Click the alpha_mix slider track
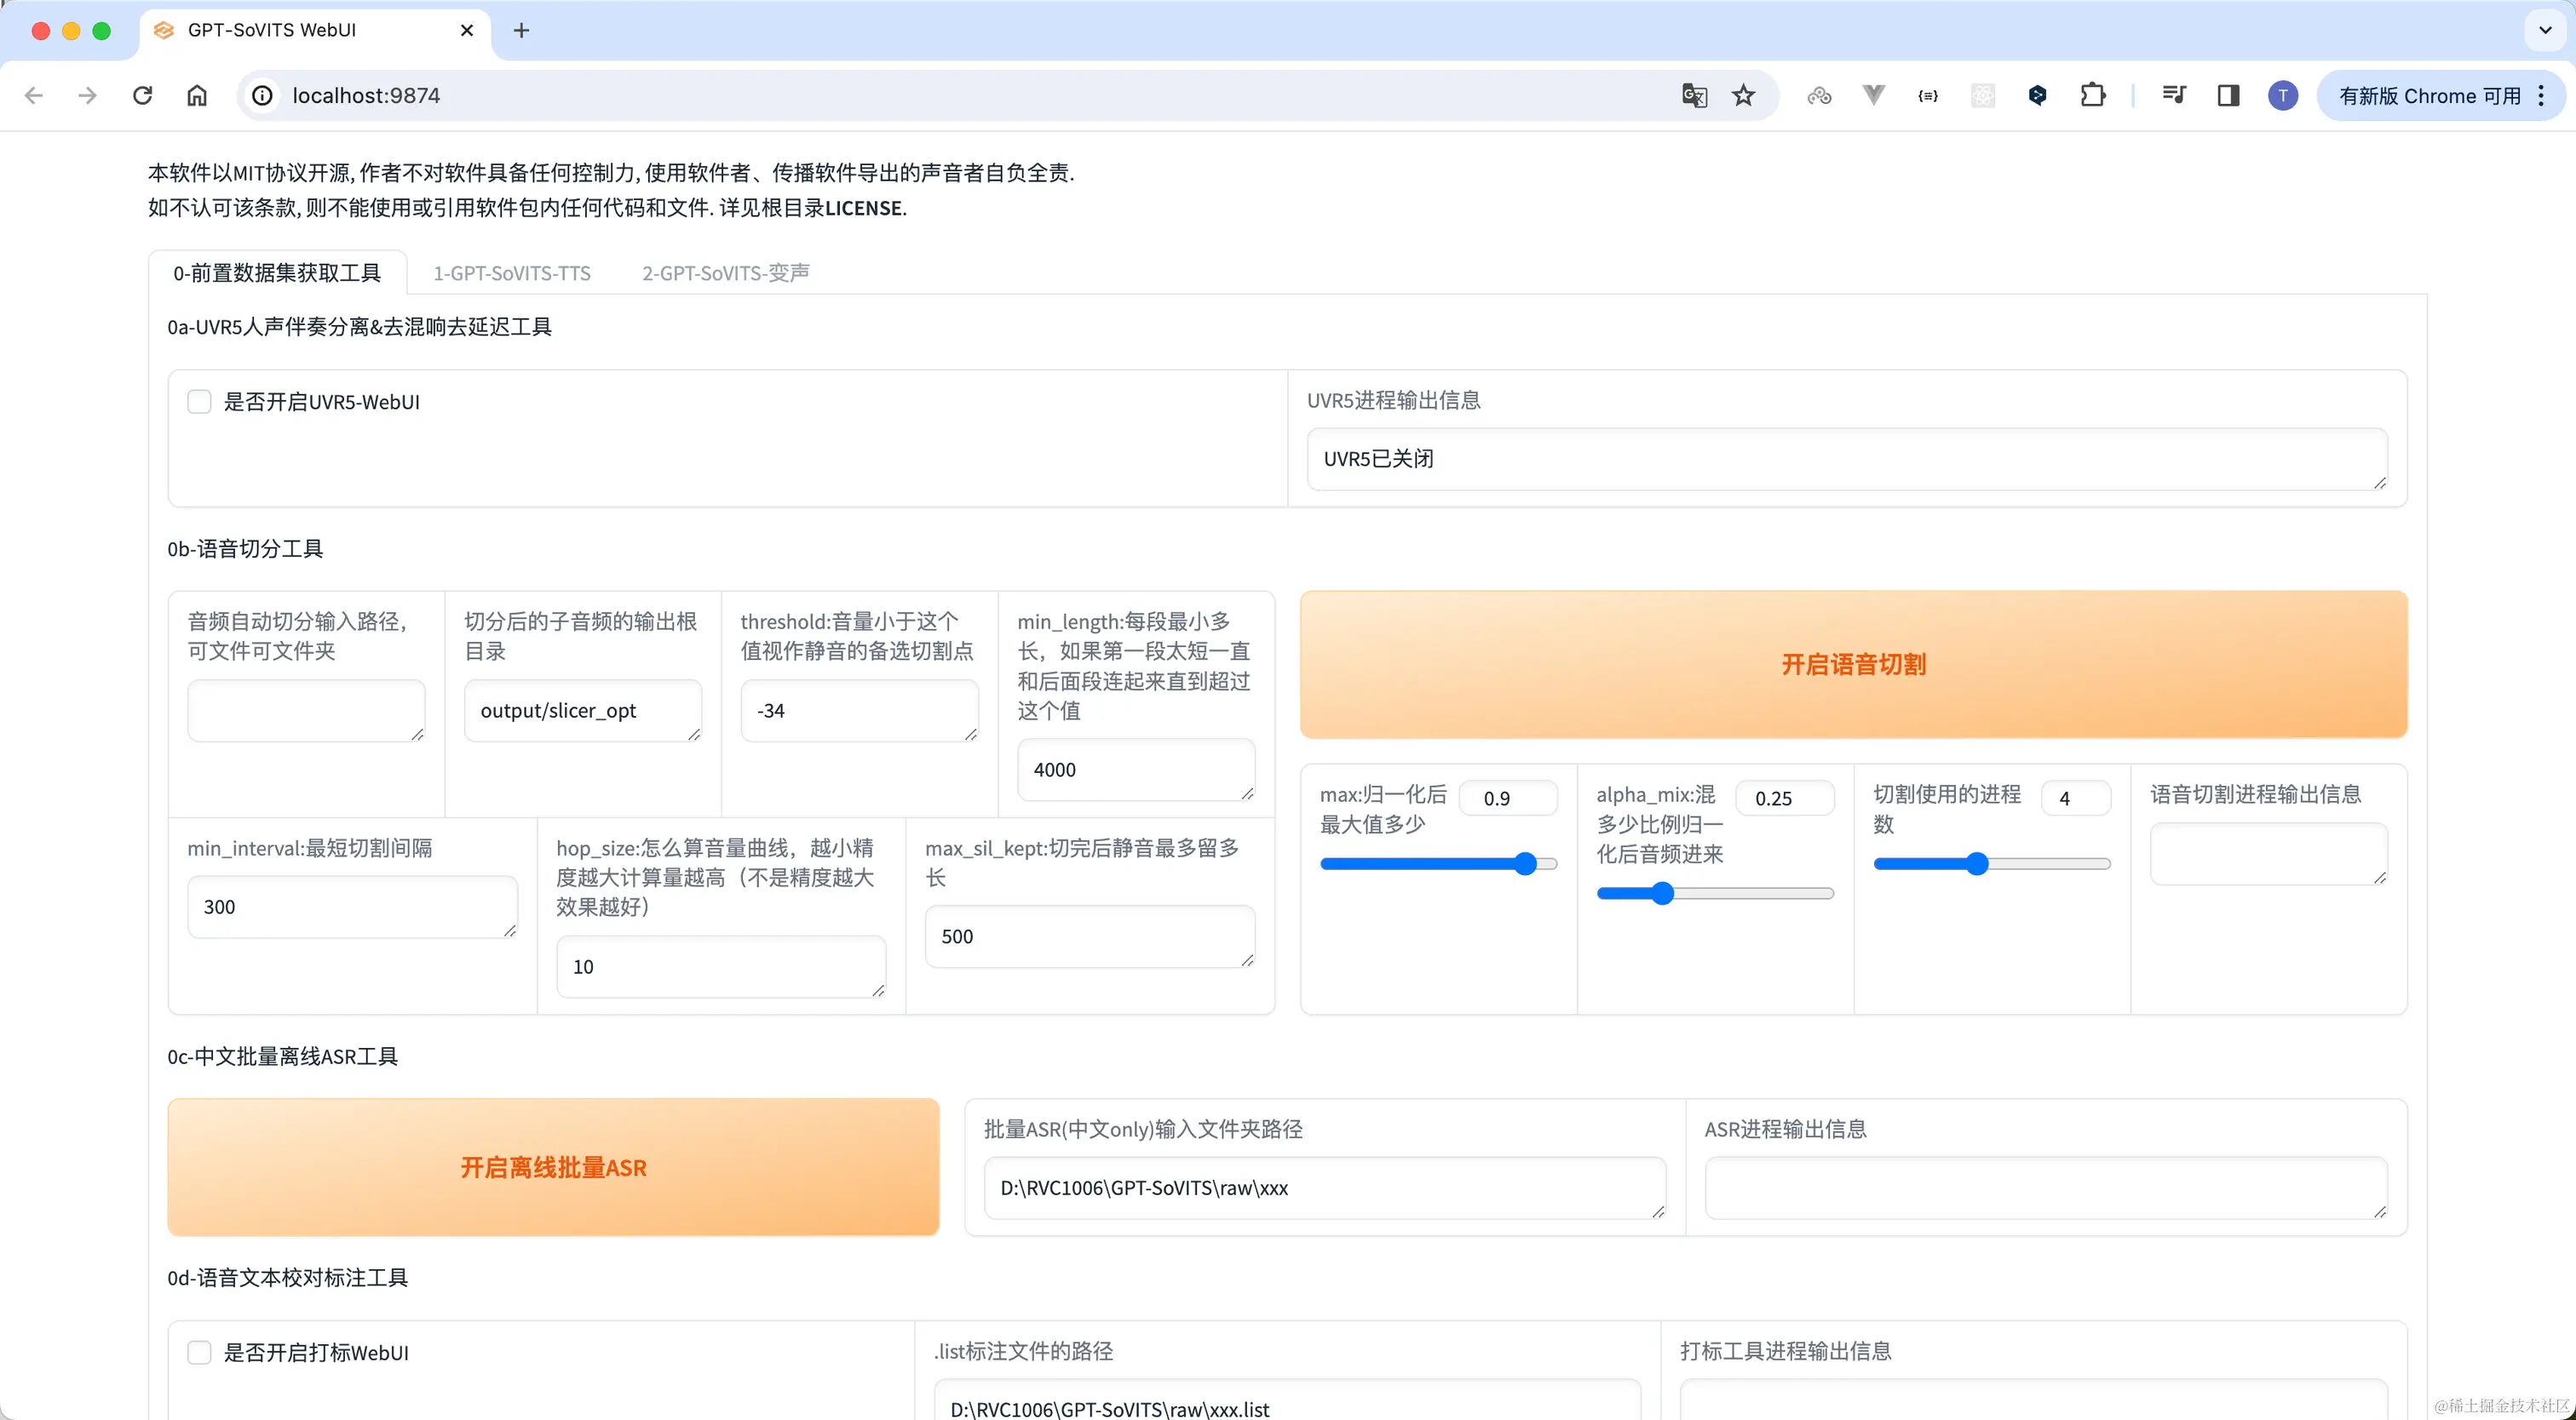Image resolution: width=2576 pixels, height=1420 pixels. 1714,893
